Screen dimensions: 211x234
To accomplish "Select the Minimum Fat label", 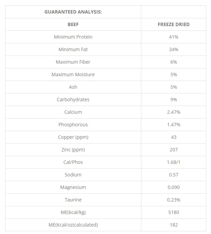I will (x=73, y=49).
